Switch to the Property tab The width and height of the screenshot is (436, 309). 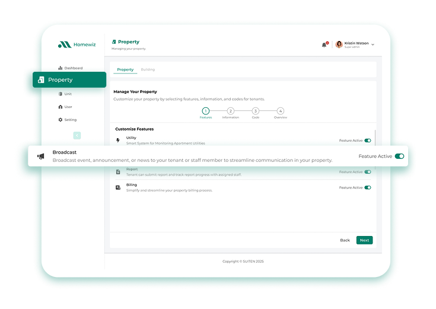pos(125,69)
